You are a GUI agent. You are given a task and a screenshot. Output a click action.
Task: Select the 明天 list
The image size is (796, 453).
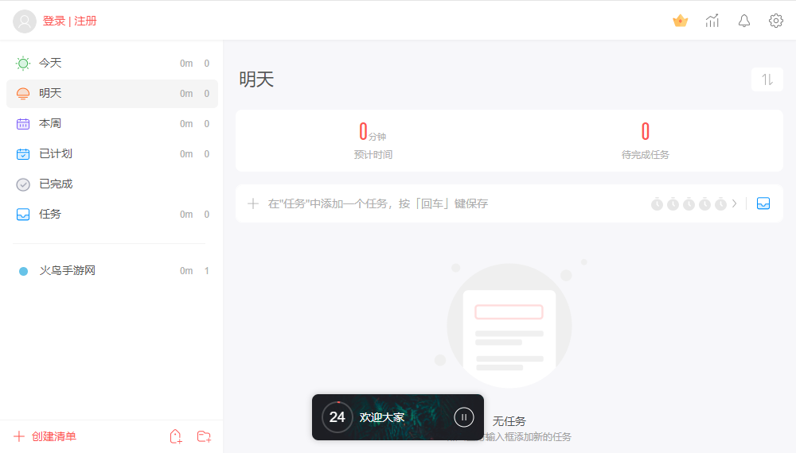click(112, 93)
